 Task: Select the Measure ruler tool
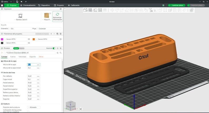click(184, 10)
